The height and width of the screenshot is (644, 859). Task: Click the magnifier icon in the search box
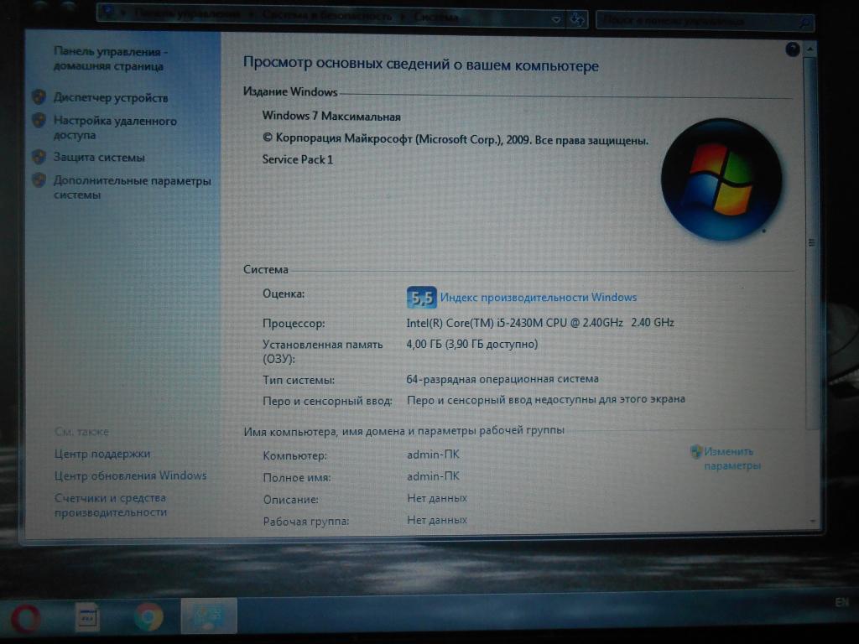point(804,23)
